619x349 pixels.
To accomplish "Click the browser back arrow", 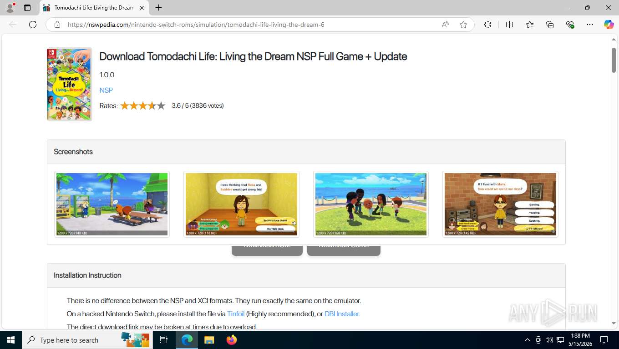I will tap(13, 25).
